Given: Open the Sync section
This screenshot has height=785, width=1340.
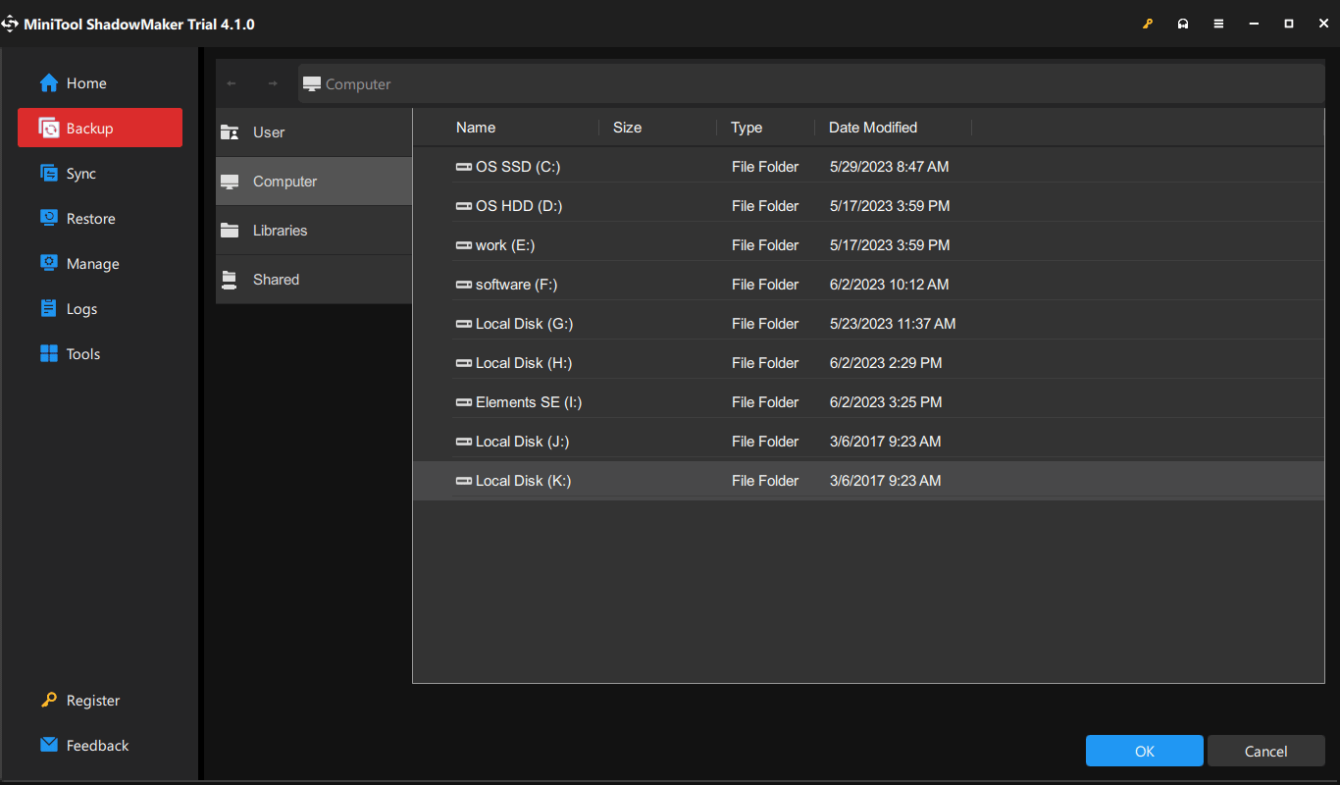Looking at the screenshot, I should pyautogui.click(x=82, y=173).
